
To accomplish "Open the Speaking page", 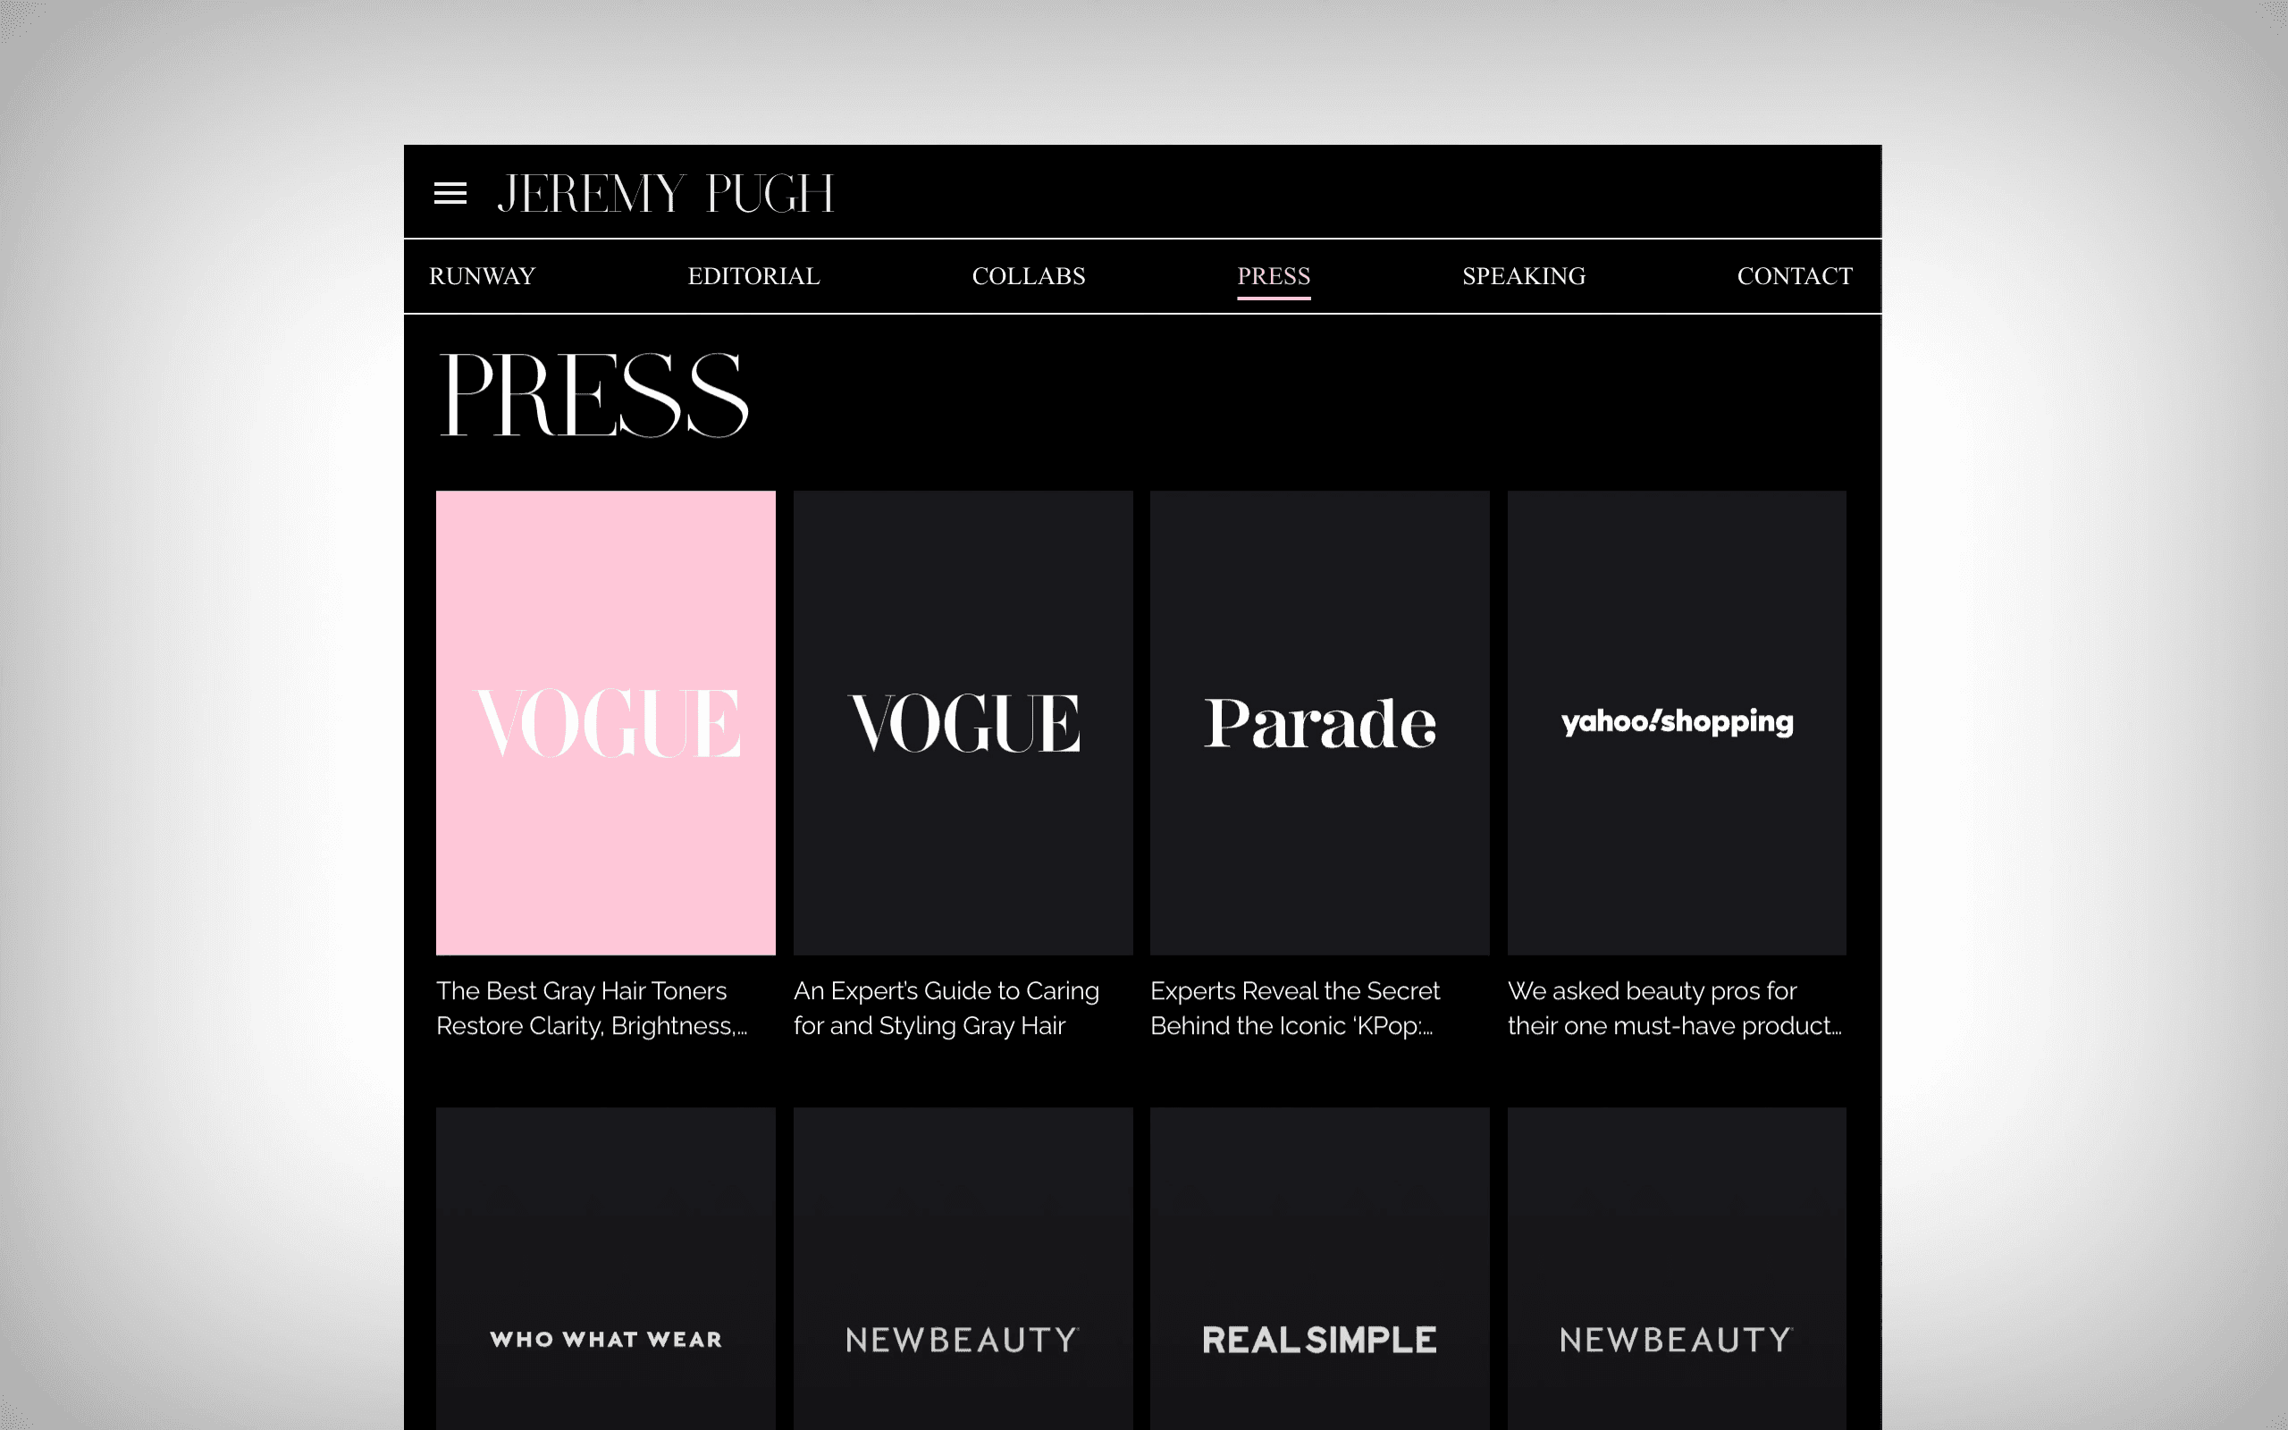I will 1523,276.
